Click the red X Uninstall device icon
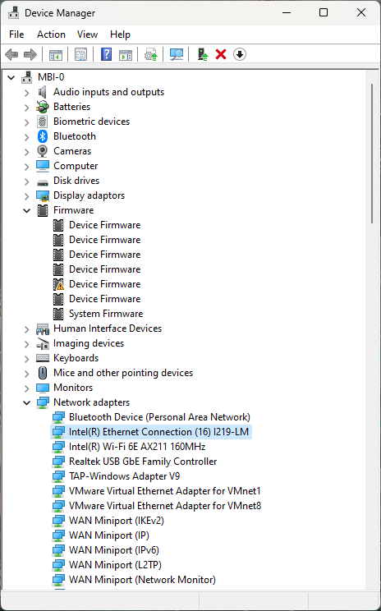This screenshot has height=611, width=381. (221, 54)
